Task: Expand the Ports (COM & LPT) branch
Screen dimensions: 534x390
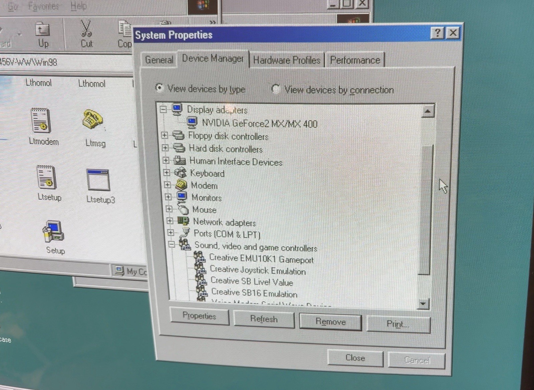Action: pos(171,232)
